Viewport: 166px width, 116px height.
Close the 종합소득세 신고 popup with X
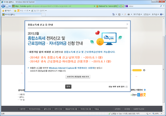coord(127,24)
